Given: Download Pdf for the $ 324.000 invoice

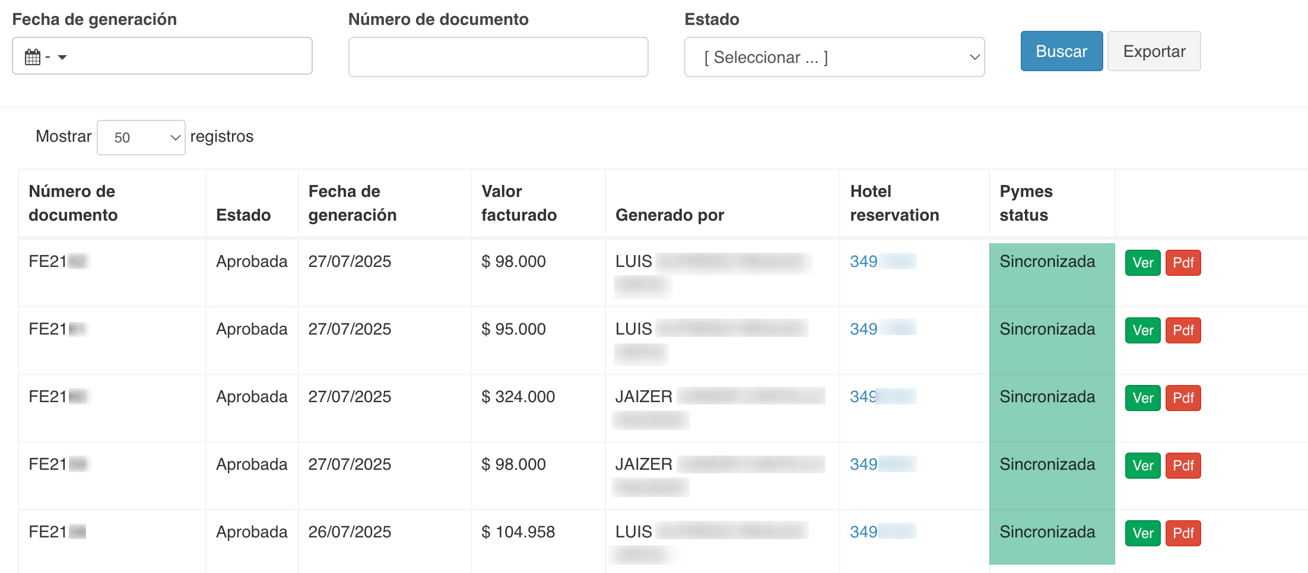Looking at the screenshot, I should point(1183,398).
